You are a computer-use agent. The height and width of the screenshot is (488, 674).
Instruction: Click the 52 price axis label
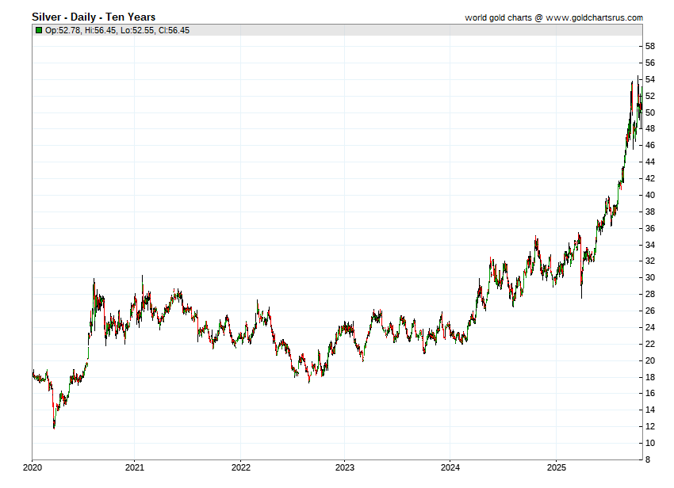(x=650, y=96)
